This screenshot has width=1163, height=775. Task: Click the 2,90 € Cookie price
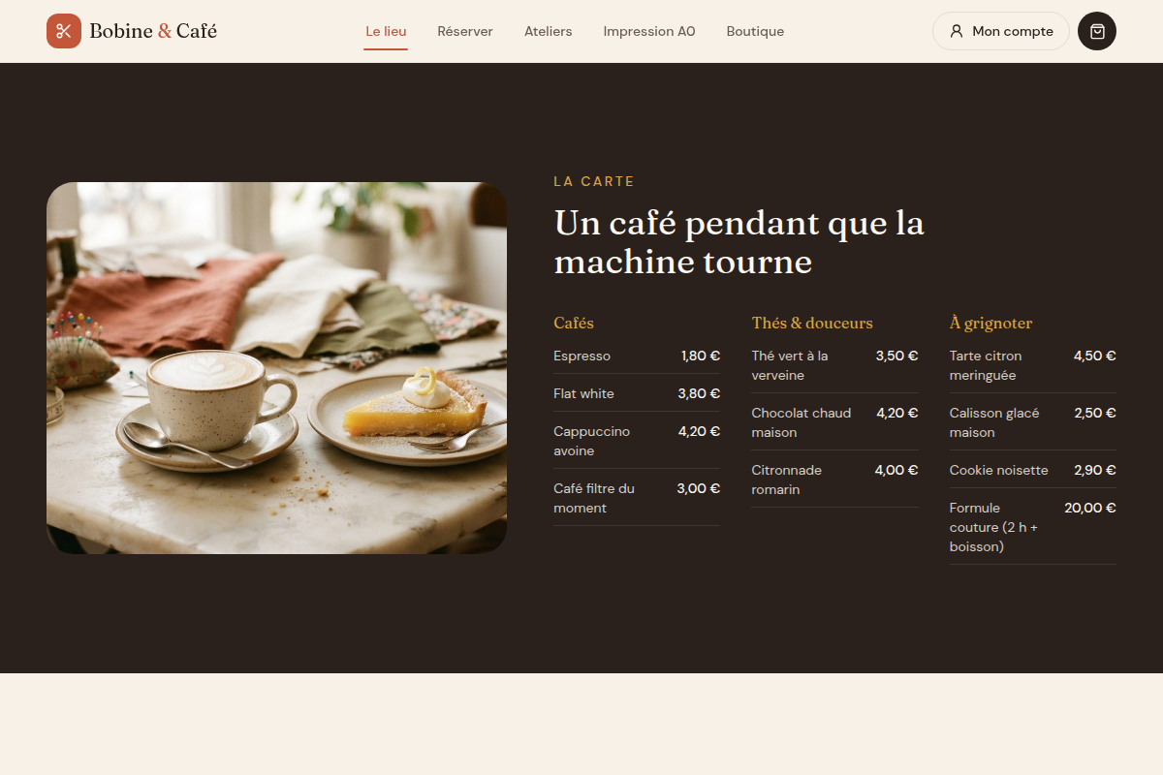pos(1095,470)
